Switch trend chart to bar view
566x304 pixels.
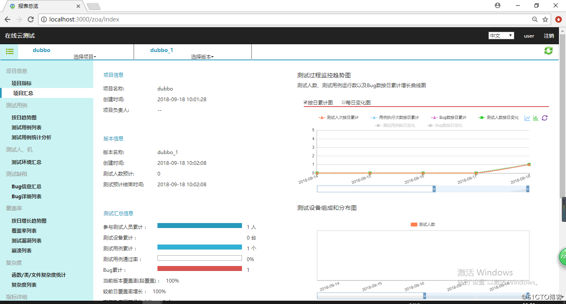point(536,118)
